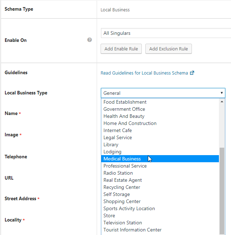
Task: Pick Government Office from the dropdown list
Action: 124,109
